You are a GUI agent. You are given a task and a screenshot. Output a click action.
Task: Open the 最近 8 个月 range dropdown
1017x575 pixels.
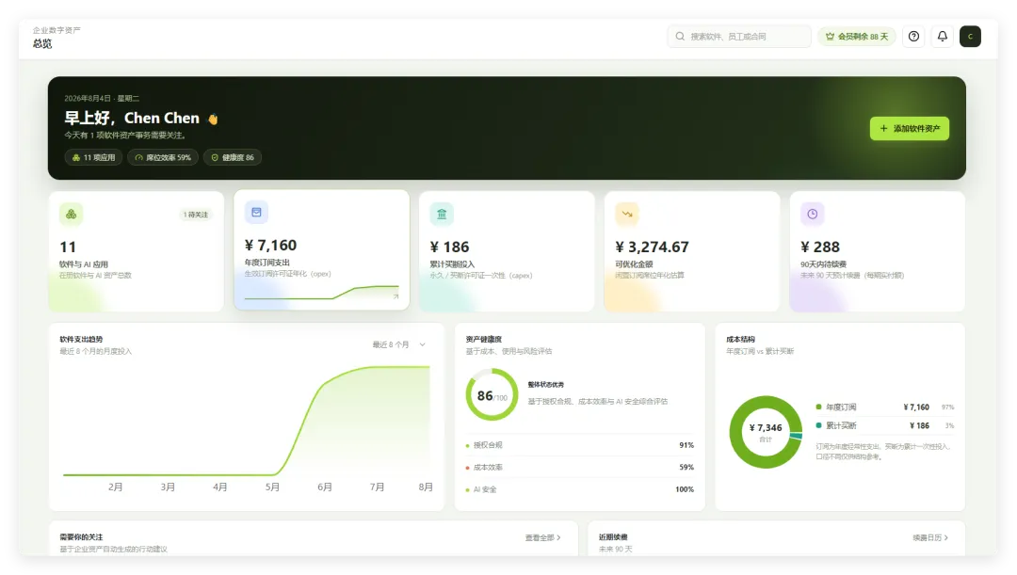399,344
